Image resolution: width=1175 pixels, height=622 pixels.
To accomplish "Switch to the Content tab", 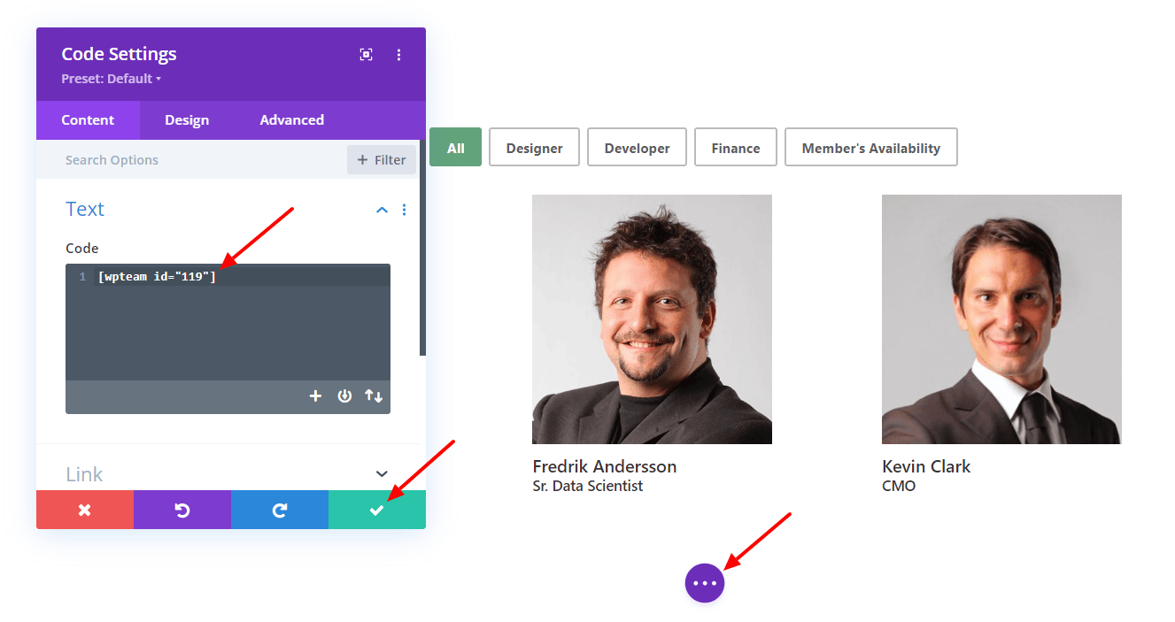I will point(88,120).
